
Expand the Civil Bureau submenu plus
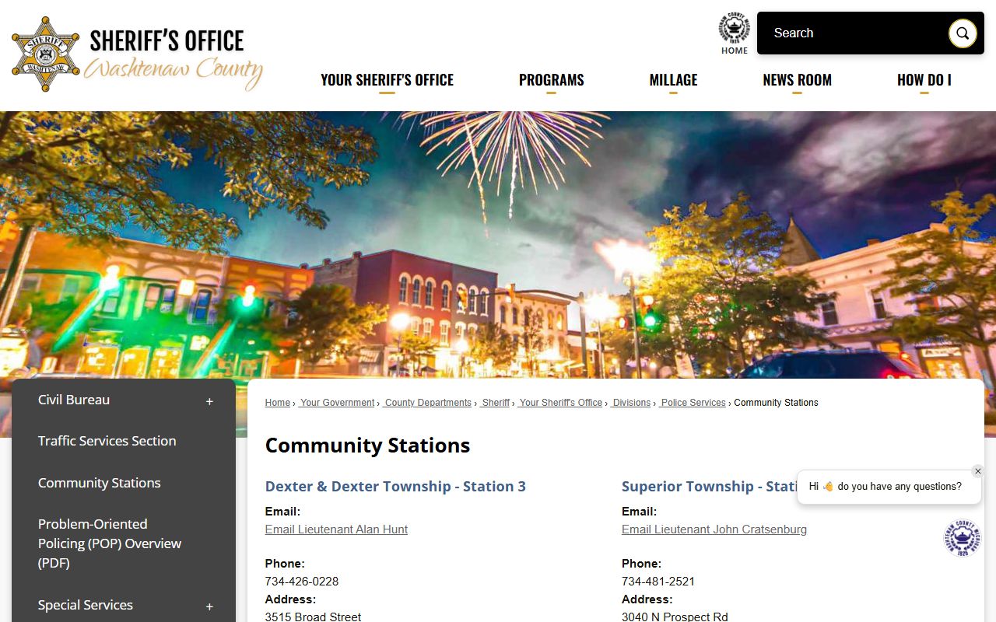(x=209, y=401)
